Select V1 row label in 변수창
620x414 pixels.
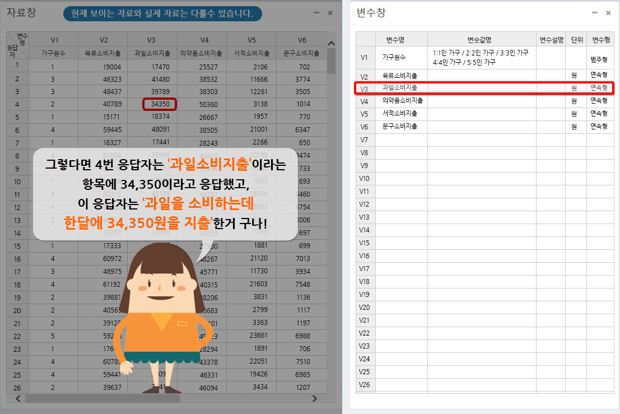tap(364, 57)
